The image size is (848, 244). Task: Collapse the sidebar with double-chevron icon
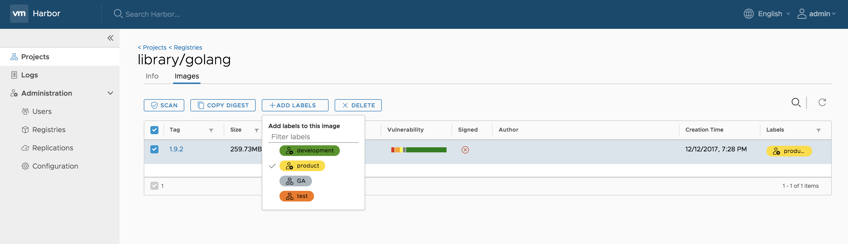click(110, 38)
